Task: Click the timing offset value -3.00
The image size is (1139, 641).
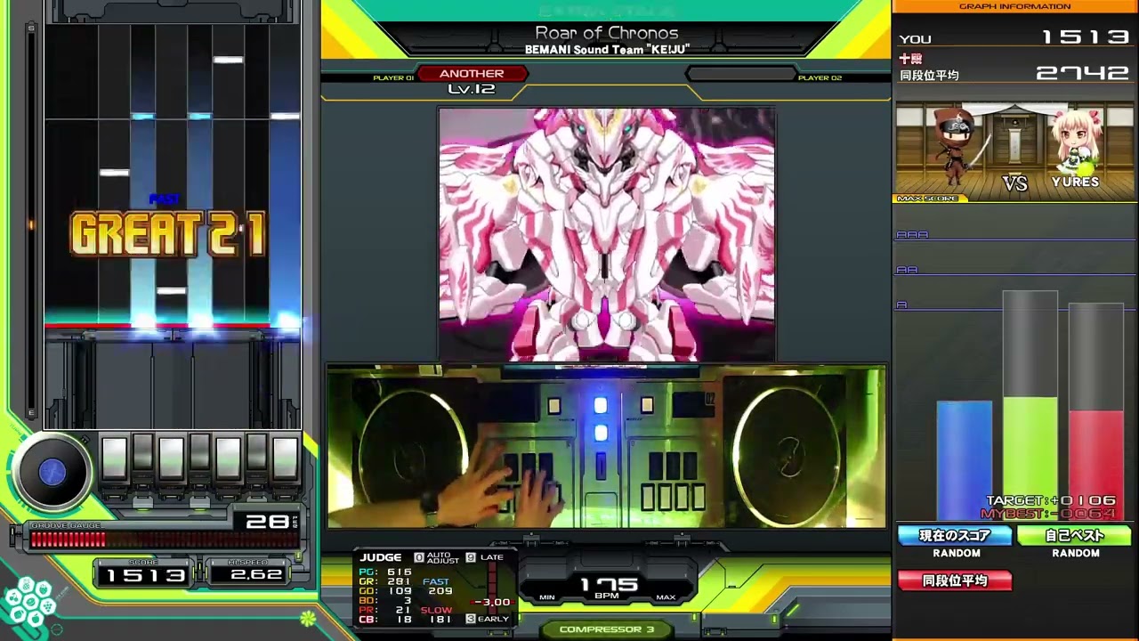Action: point(492,603)
